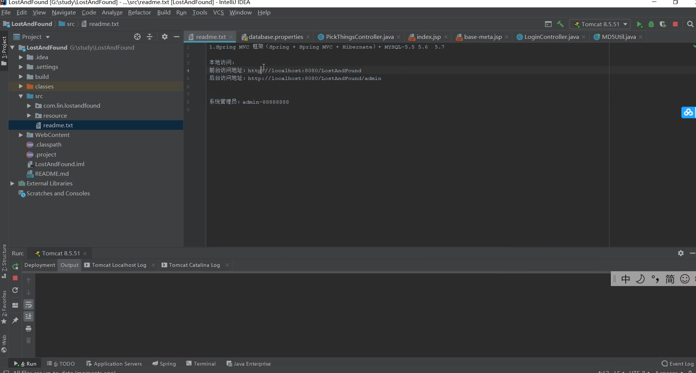Select README.md in the project tree

[51, 174]
